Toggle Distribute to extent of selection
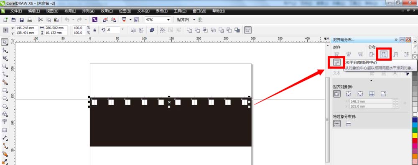Viewport: 418px width, 165px height. 337,124
